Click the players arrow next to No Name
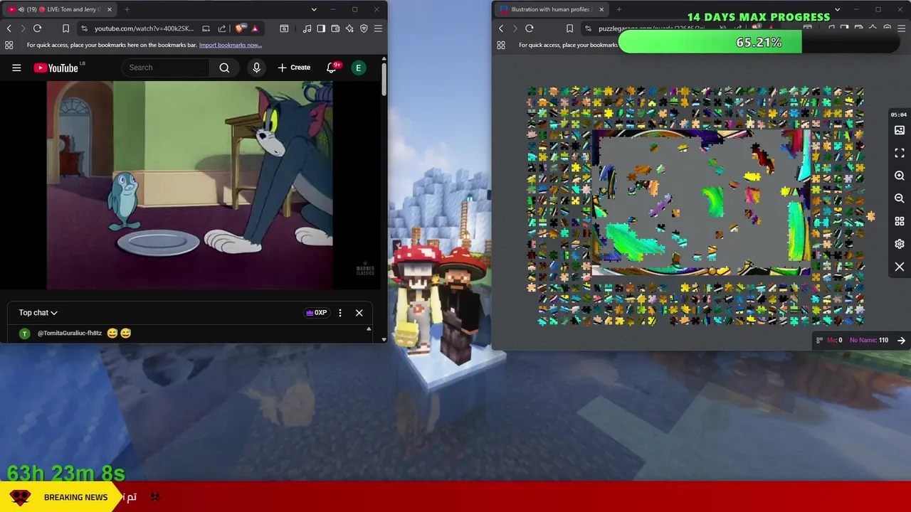This screenshot has width=911, height=512. coord(901,341)
